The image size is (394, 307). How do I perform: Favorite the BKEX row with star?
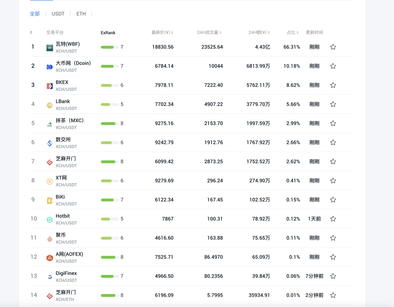pos(333,85)
